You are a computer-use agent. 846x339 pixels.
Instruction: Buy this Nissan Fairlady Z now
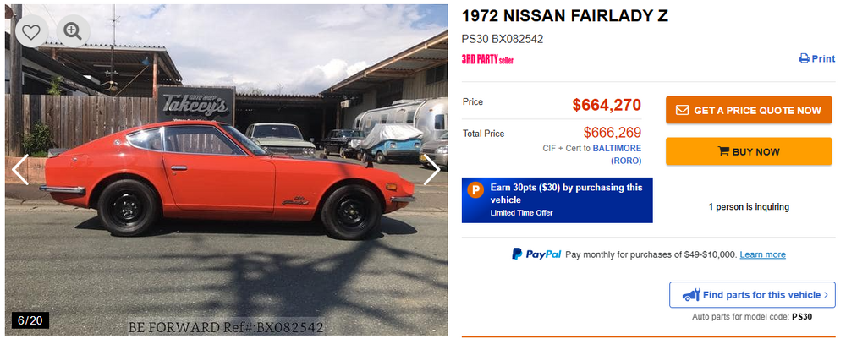pos(749,151)
